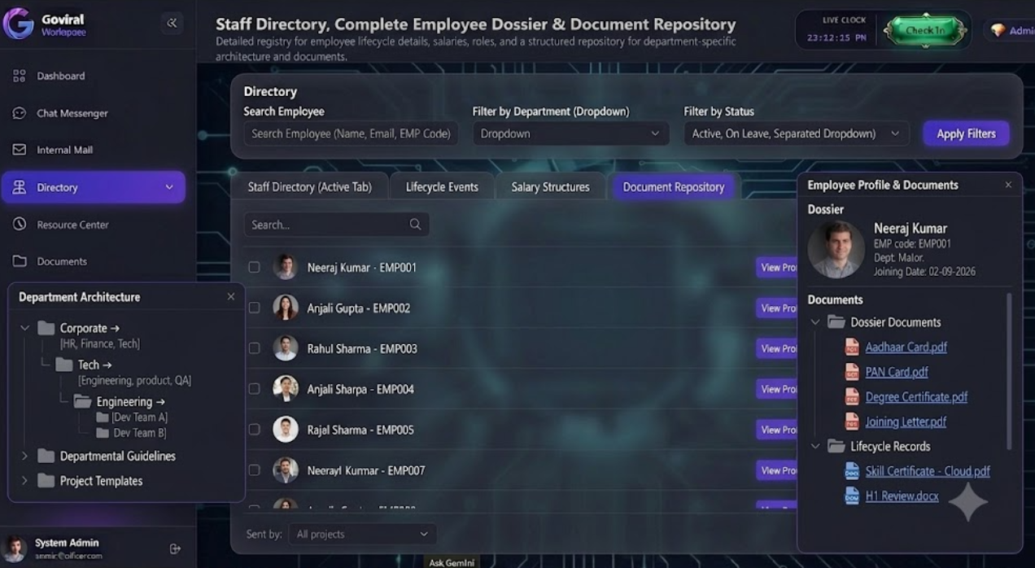Open Filter by Department dropdown
Screen dimensions: 1035x568
pos(570,133)
